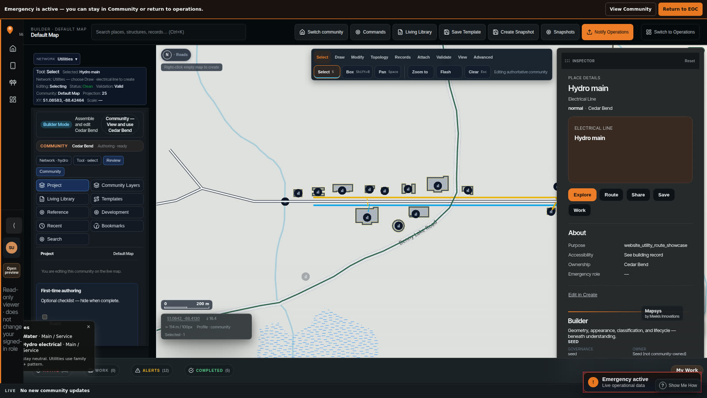Open the ALERTS (12) tab
Viewport: 707px width, 398px height.
(152, 371)
